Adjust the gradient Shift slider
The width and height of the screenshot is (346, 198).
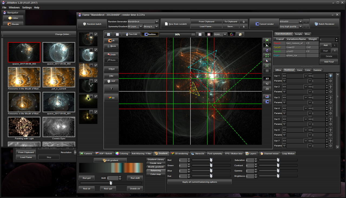(x=111, y=183)
